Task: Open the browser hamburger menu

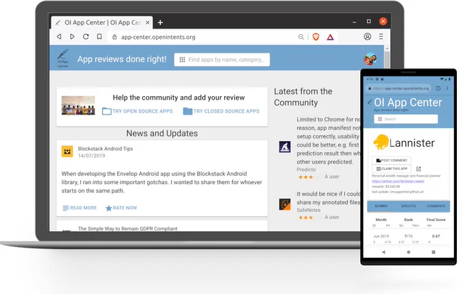Action: [381, 36]
